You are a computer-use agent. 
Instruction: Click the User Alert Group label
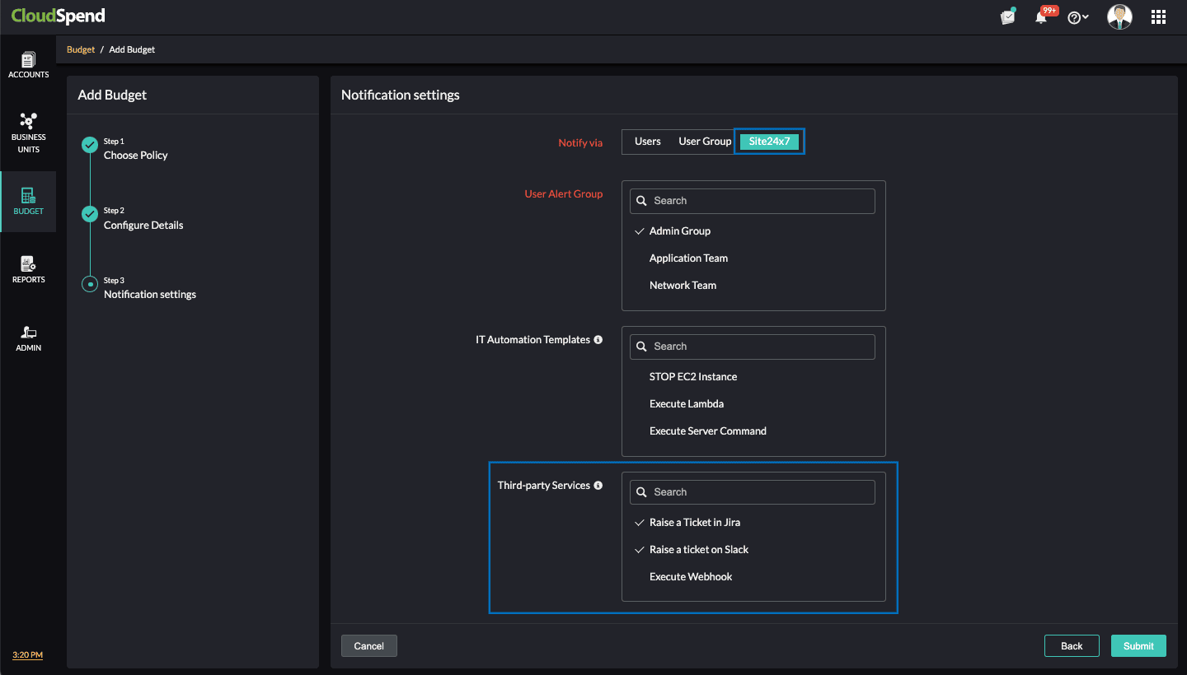[x=564, y=194]
